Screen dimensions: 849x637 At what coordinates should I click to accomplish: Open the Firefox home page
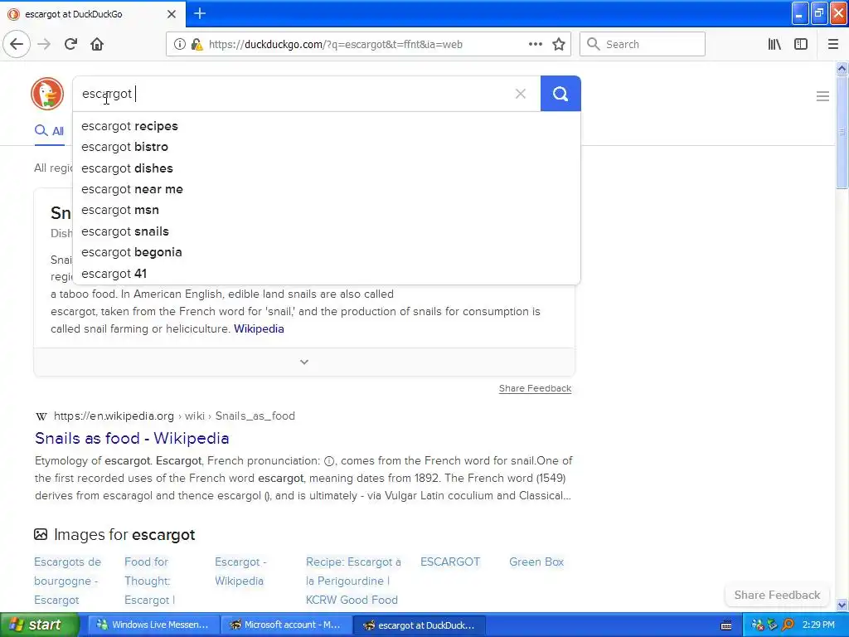click(x=97, y=45)
